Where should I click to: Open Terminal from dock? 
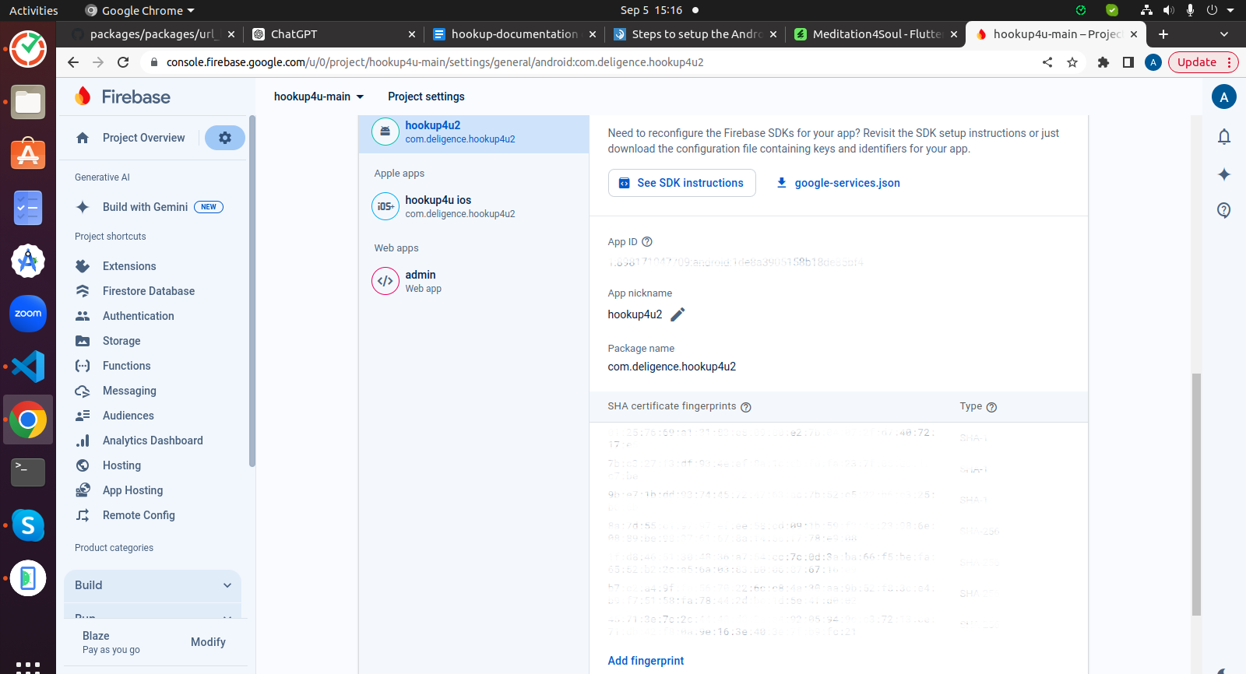tap(28, 472)
